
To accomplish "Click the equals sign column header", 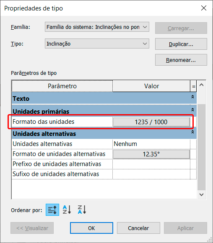I will tap(193, 86).
